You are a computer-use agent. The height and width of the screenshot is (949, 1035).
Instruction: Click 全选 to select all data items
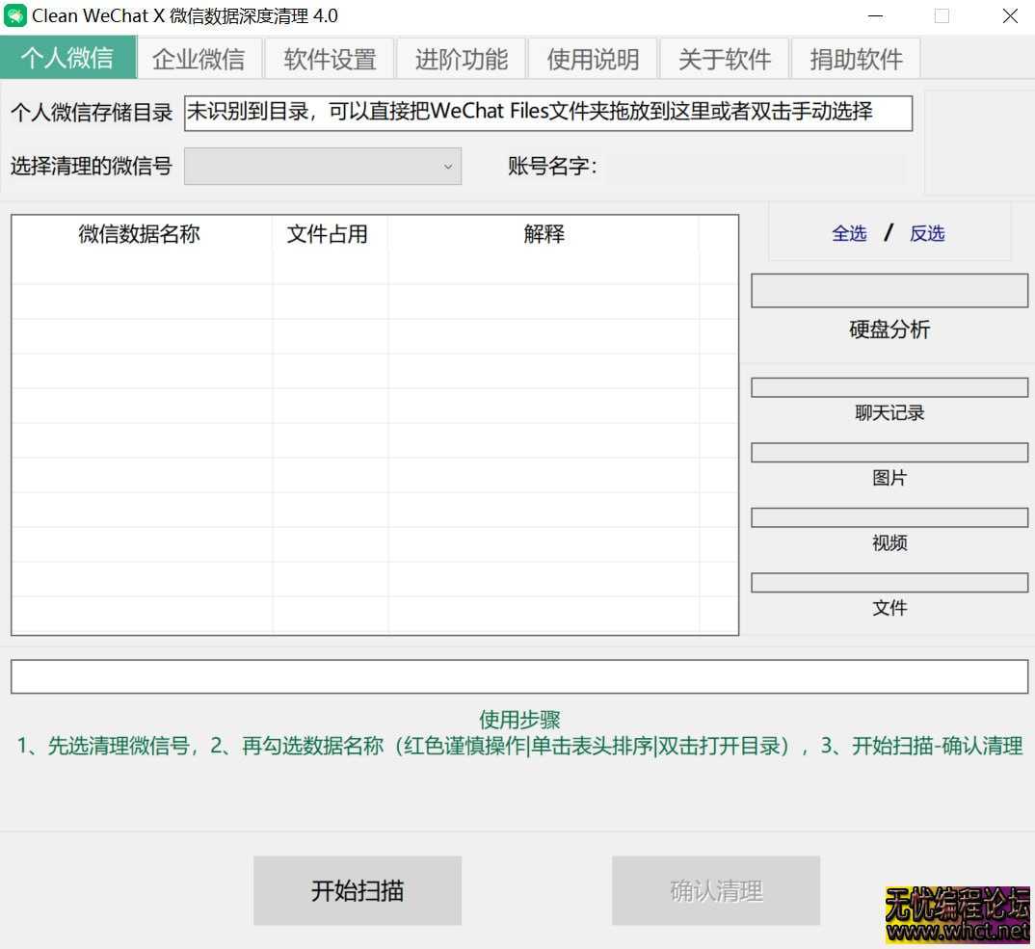849,232
